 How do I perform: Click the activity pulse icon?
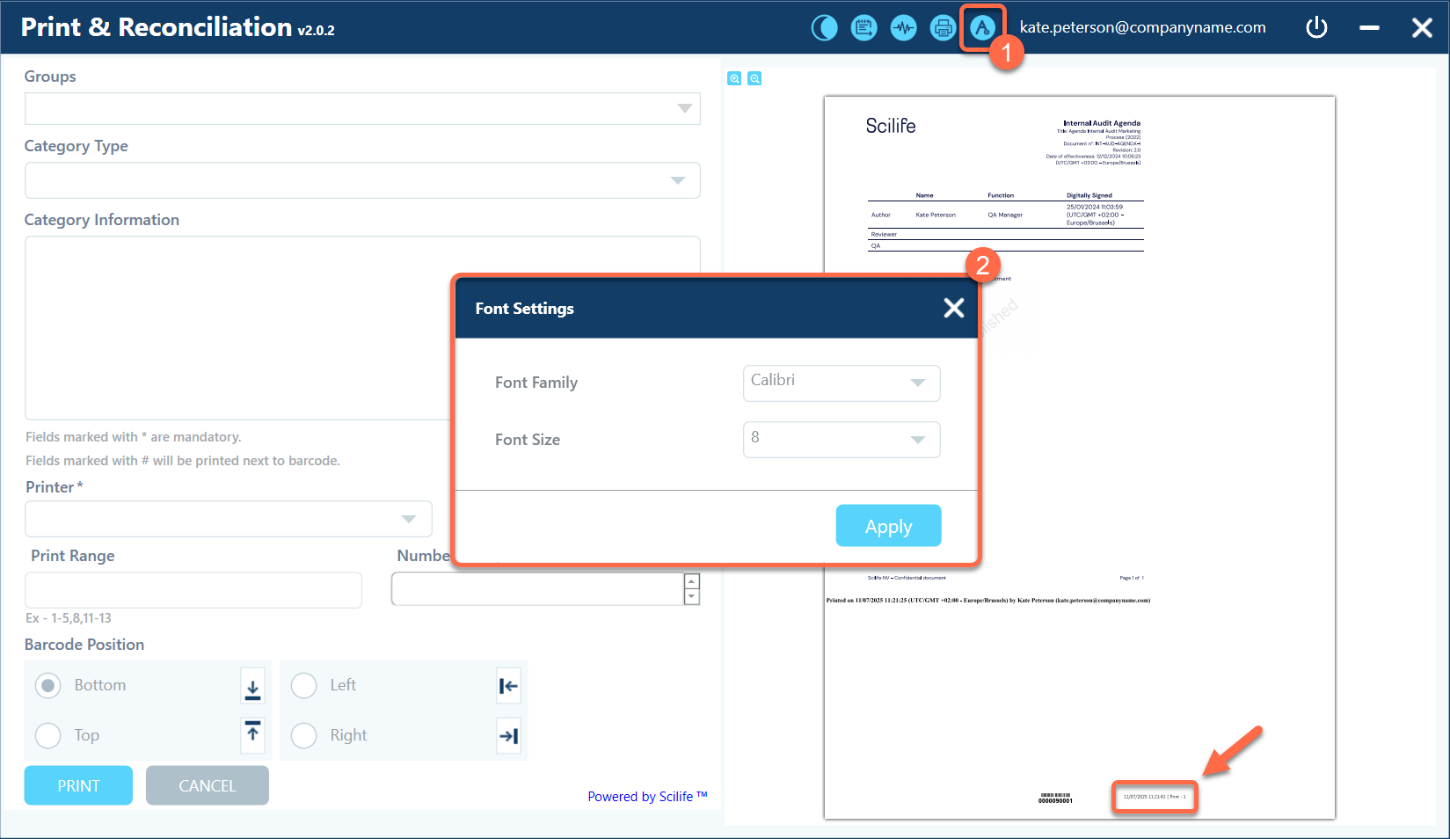pyautogui.click(x=903, y=28)
